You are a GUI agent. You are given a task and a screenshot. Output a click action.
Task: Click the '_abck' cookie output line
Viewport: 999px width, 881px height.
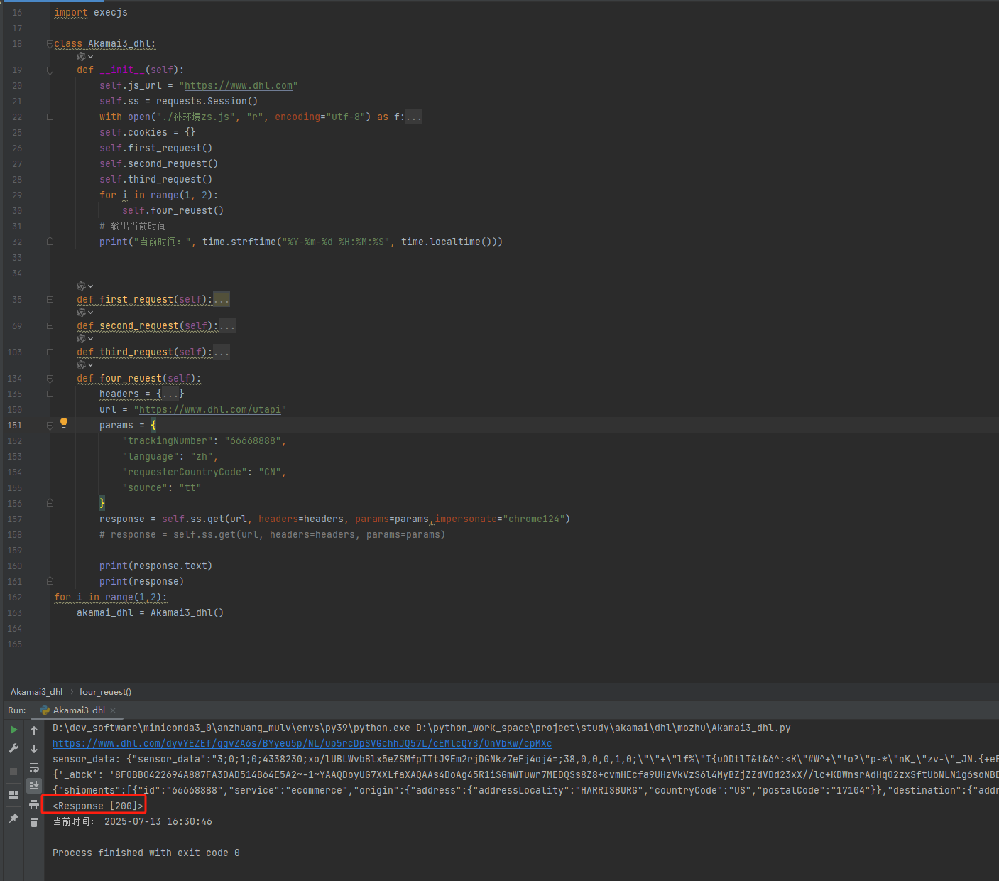[525, 775]
